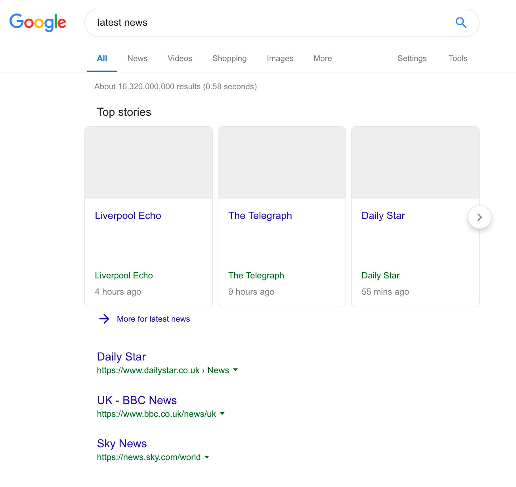The image size is (516, 487).
Task: Expand dropdown next to news.sky.com/world URL
Action: coord(207,457)
